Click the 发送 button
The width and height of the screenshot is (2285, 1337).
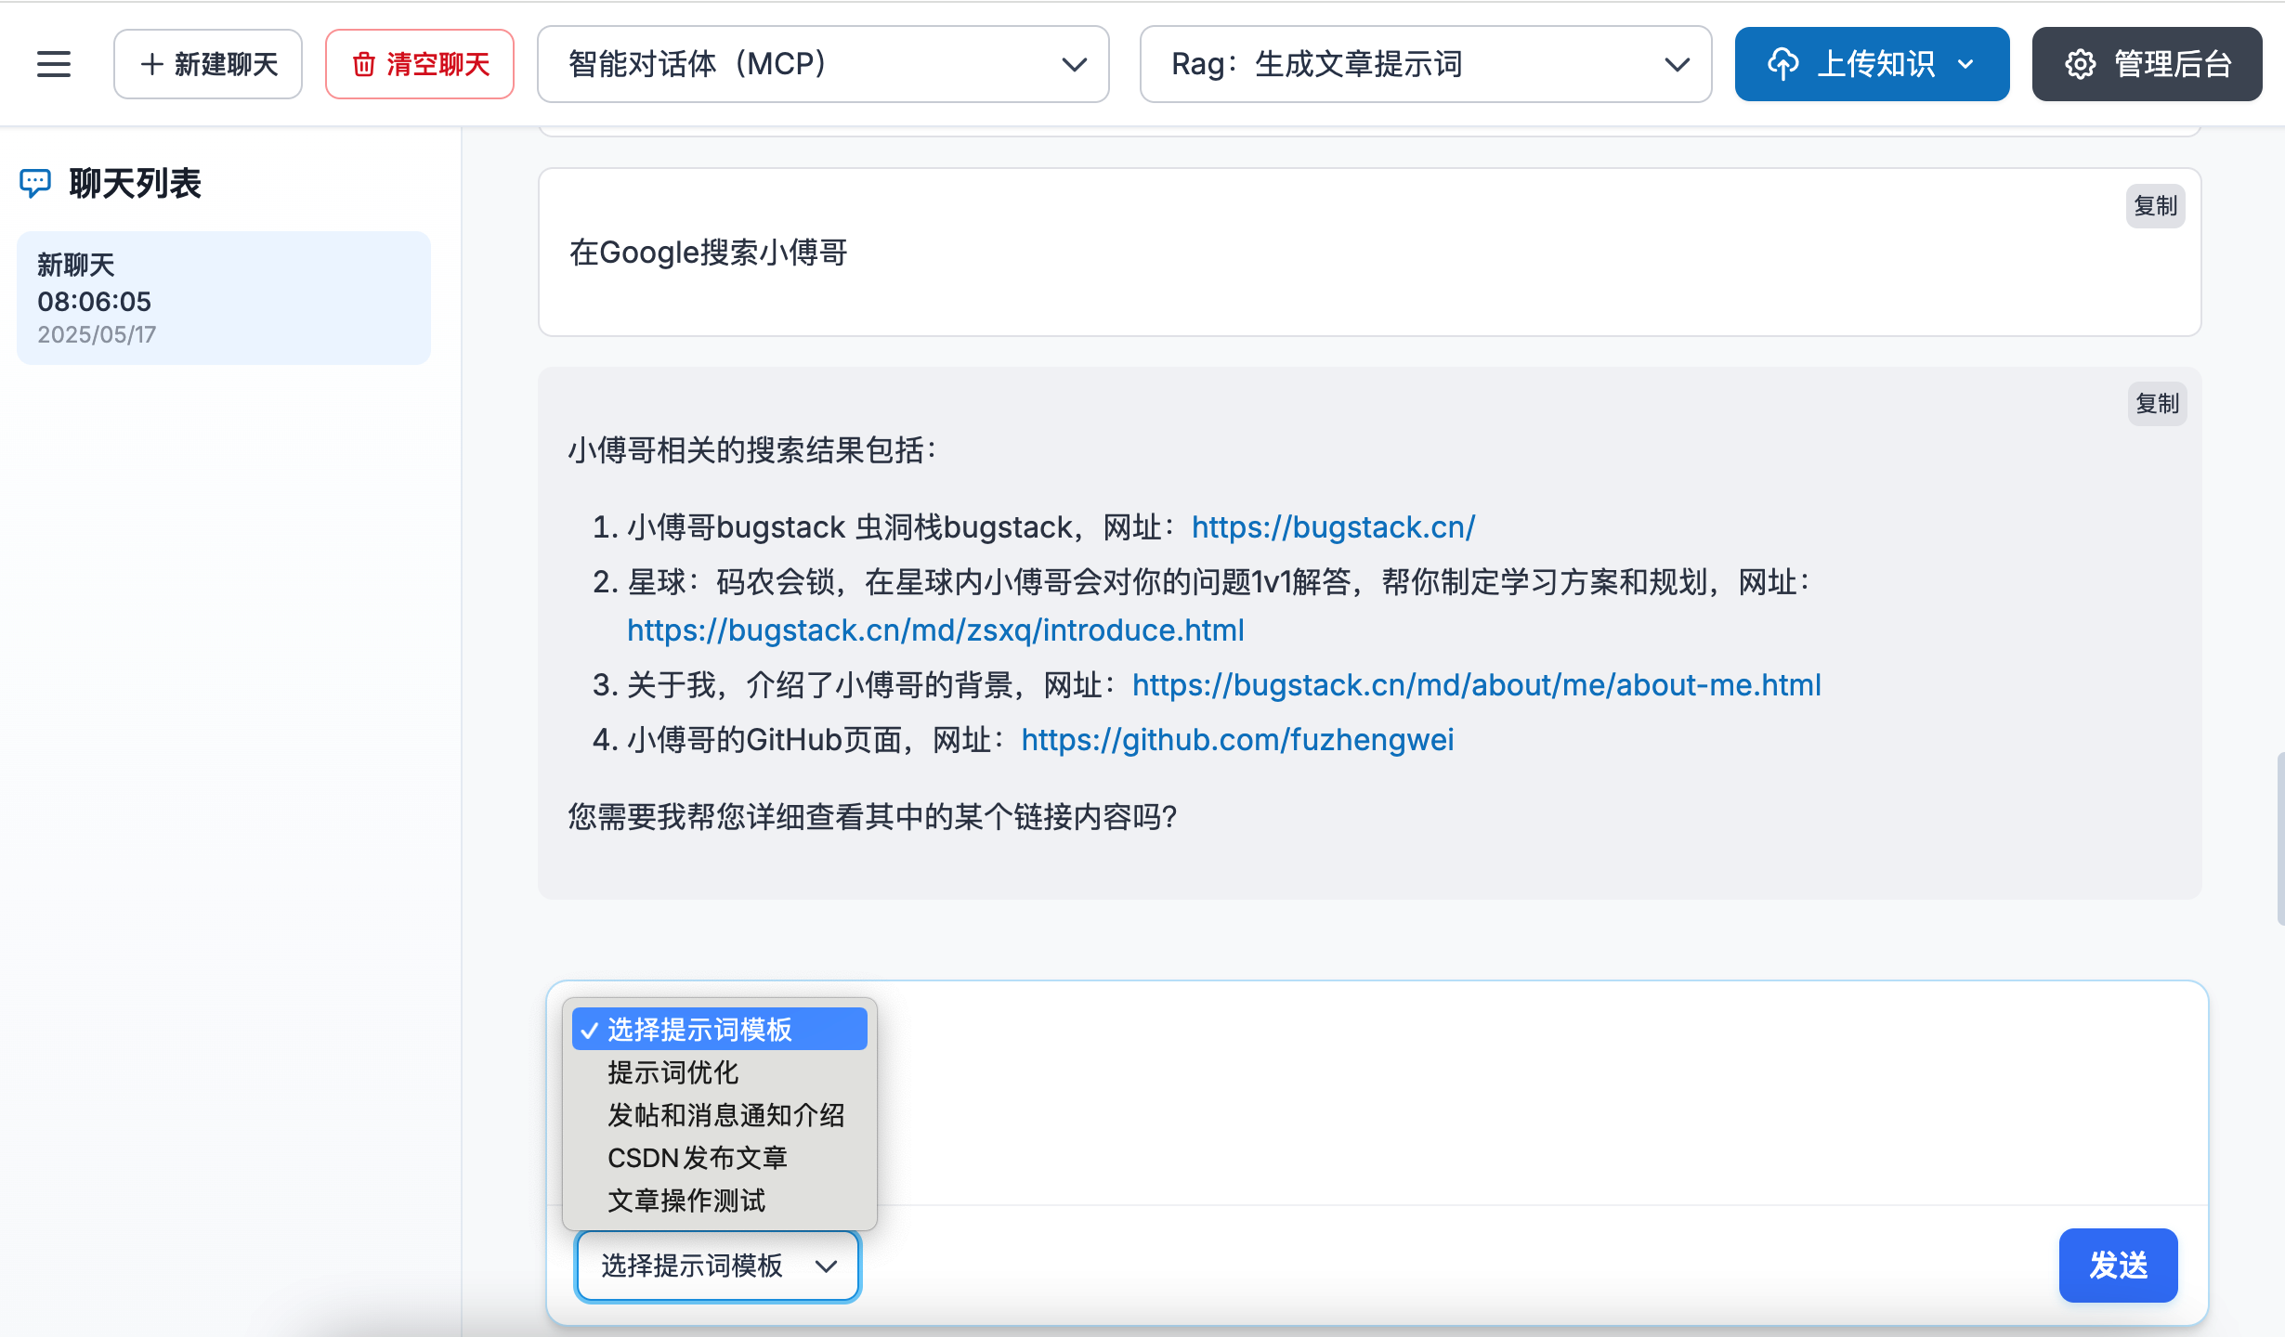2118,1266
